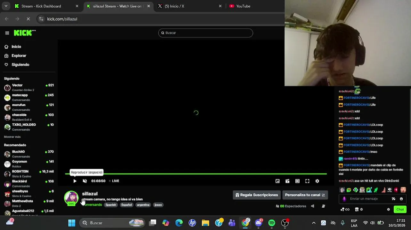Play the stream video
The image size is (411, 230).
75,181
